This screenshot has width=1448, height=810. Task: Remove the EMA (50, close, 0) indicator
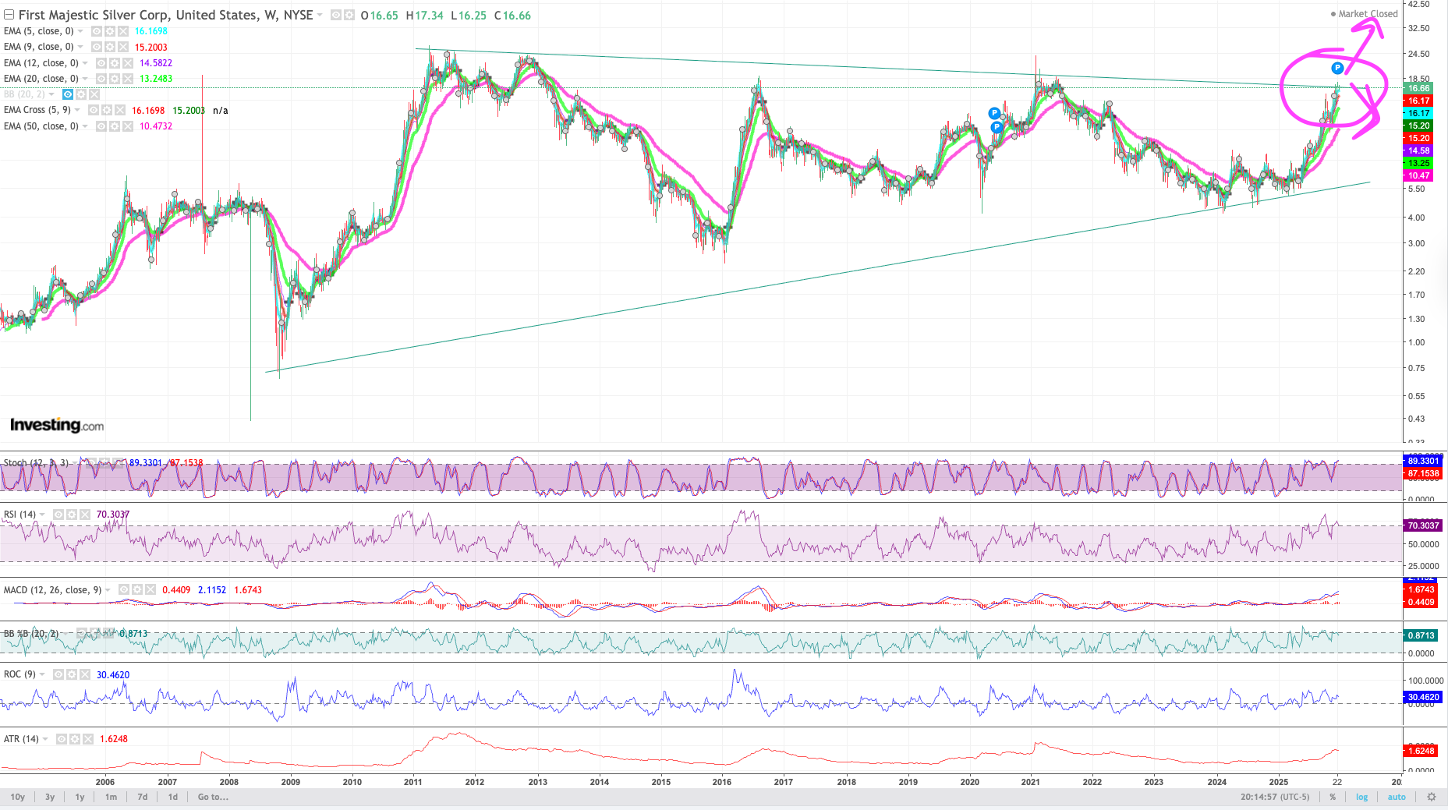(127, 126)
